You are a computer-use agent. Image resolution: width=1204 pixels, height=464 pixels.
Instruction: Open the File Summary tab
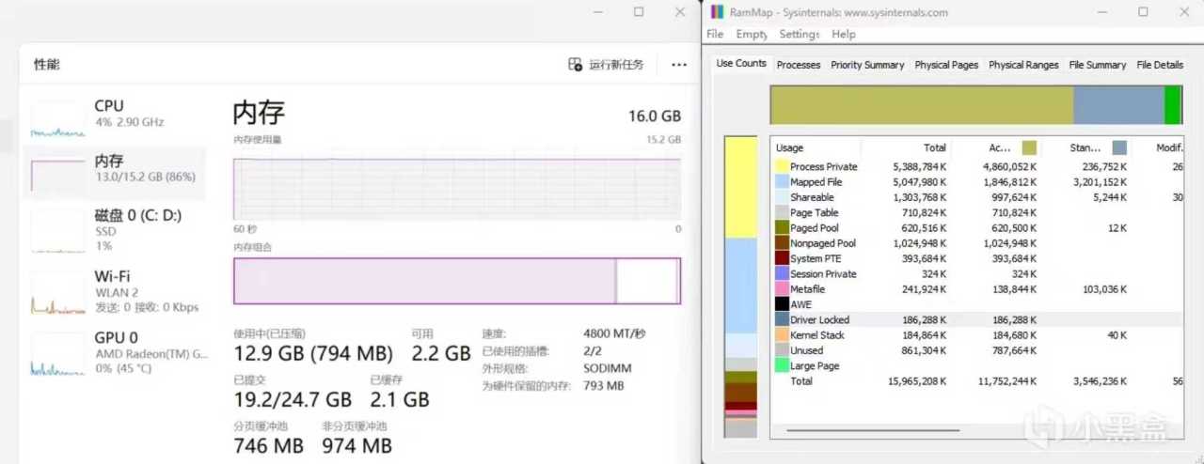(x=1097, y=65)
